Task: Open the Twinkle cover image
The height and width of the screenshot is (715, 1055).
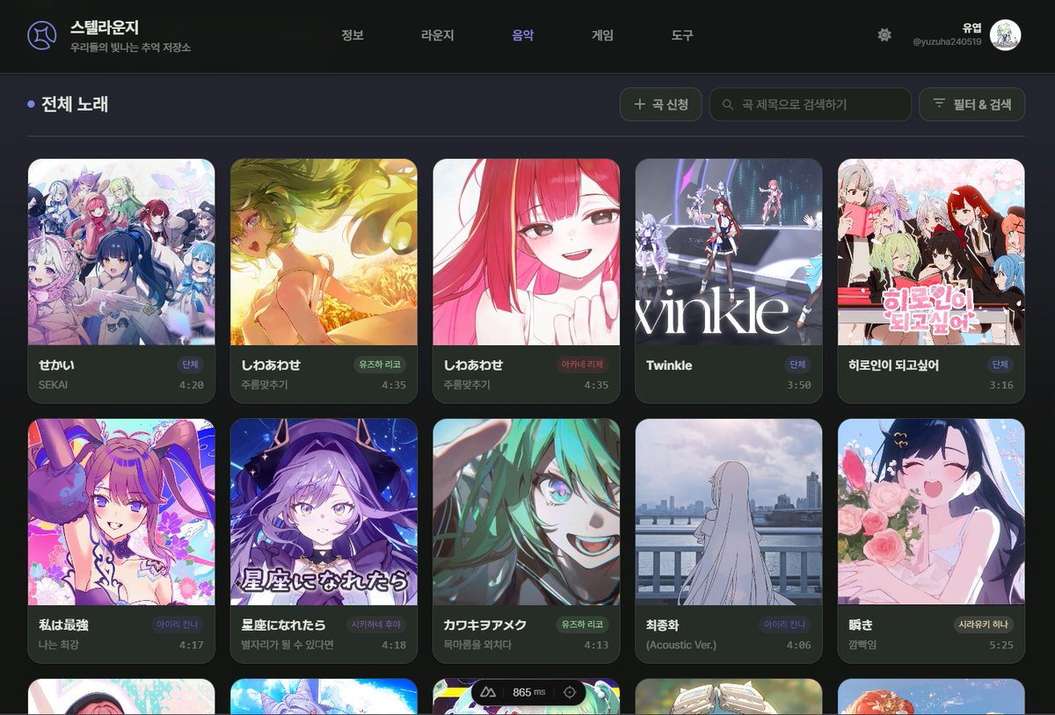Action: tap(729, 252)
